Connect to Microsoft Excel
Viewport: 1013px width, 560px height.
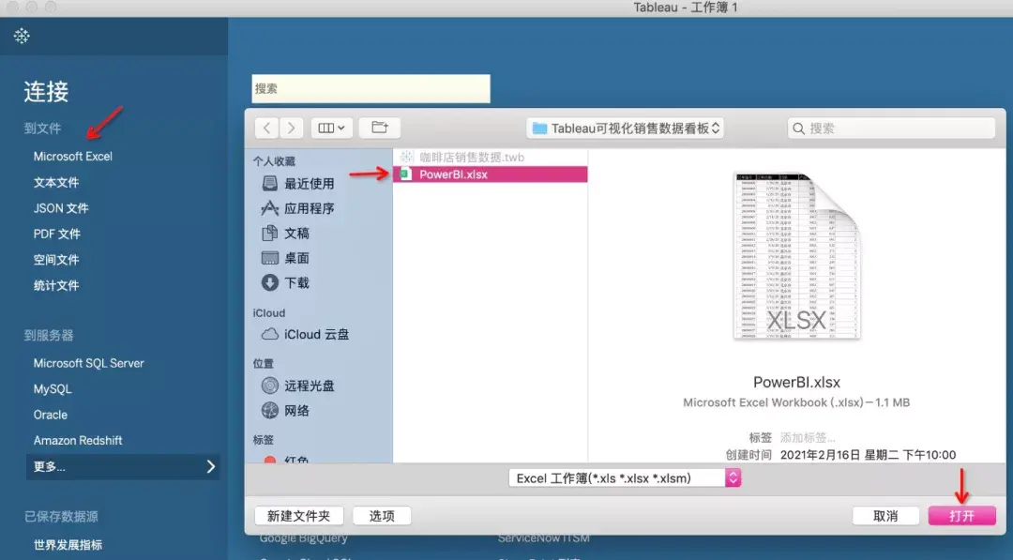point(73,157)
